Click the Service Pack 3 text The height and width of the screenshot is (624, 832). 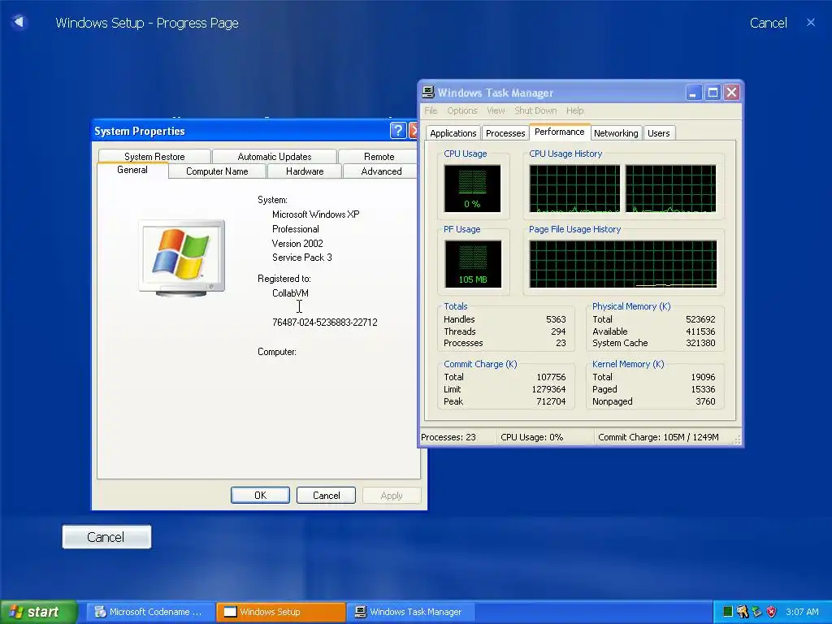[302, 258]
